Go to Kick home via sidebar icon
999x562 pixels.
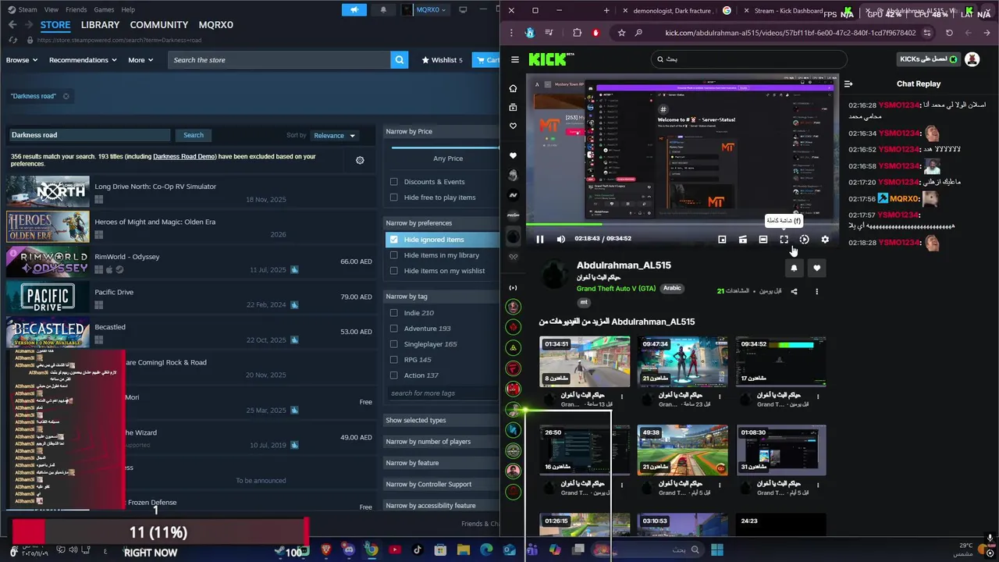pos(513,88)
